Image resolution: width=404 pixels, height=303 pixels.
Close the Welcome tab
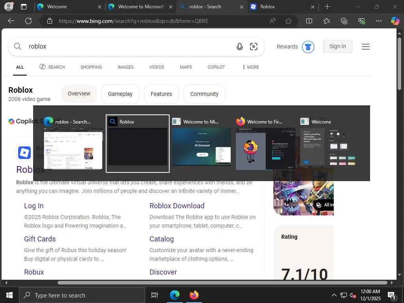pyautogui.click(x=99, y=7)
